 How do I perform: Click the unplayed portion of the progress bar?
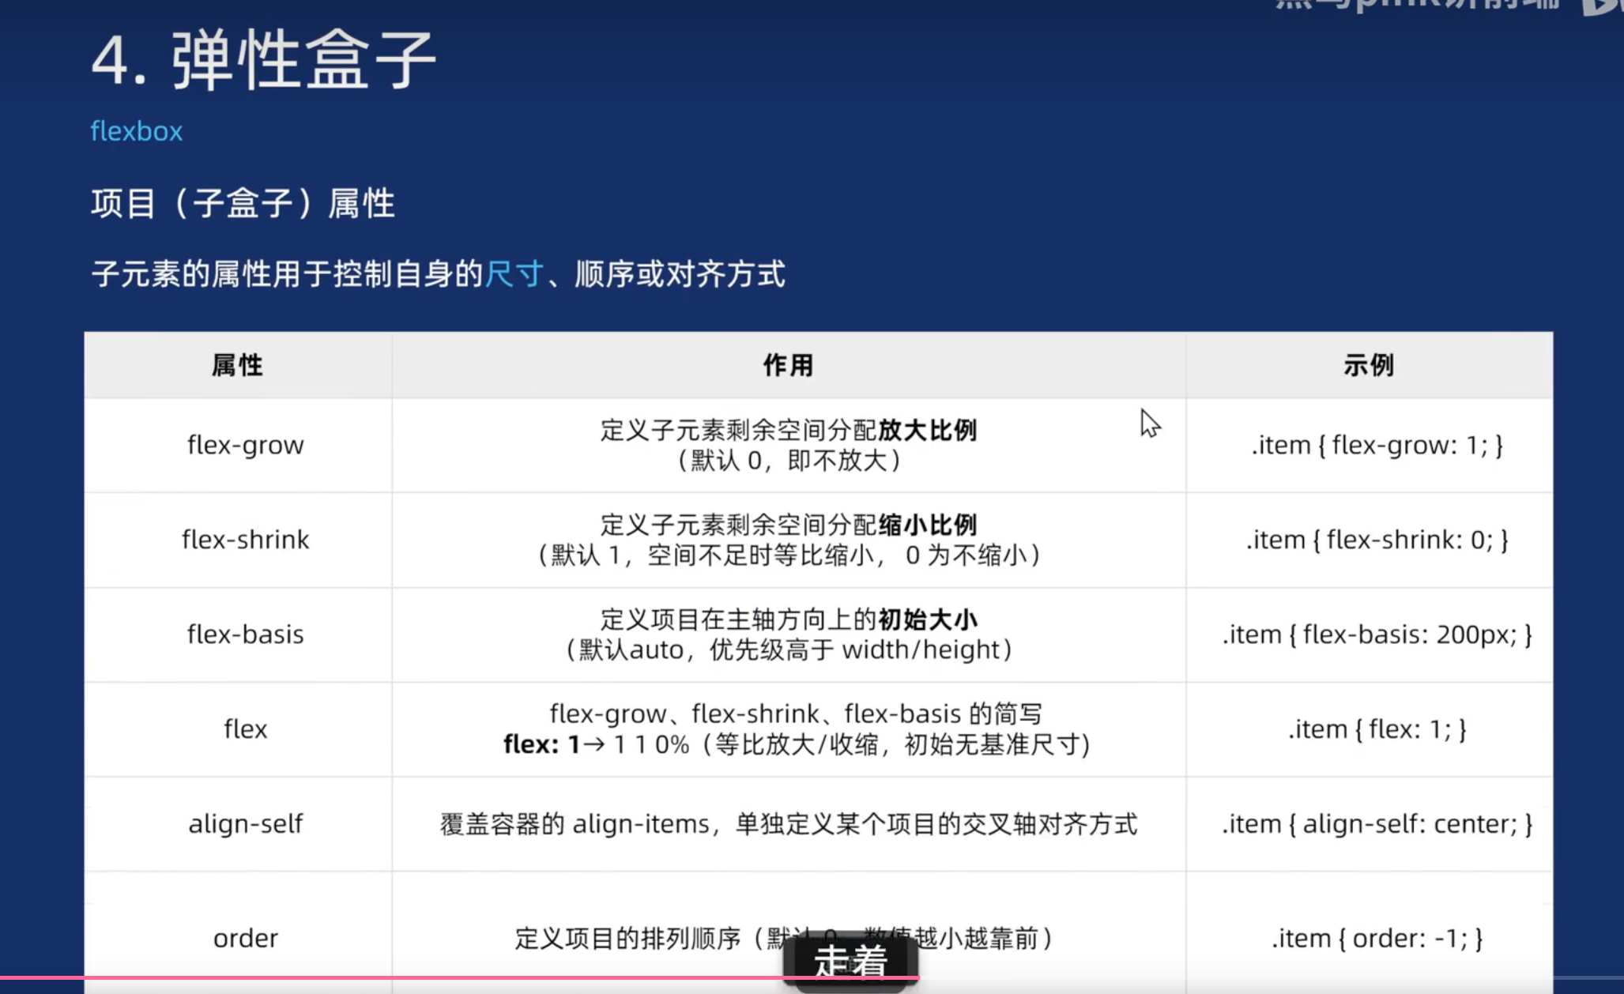(x=1264, y=978)
